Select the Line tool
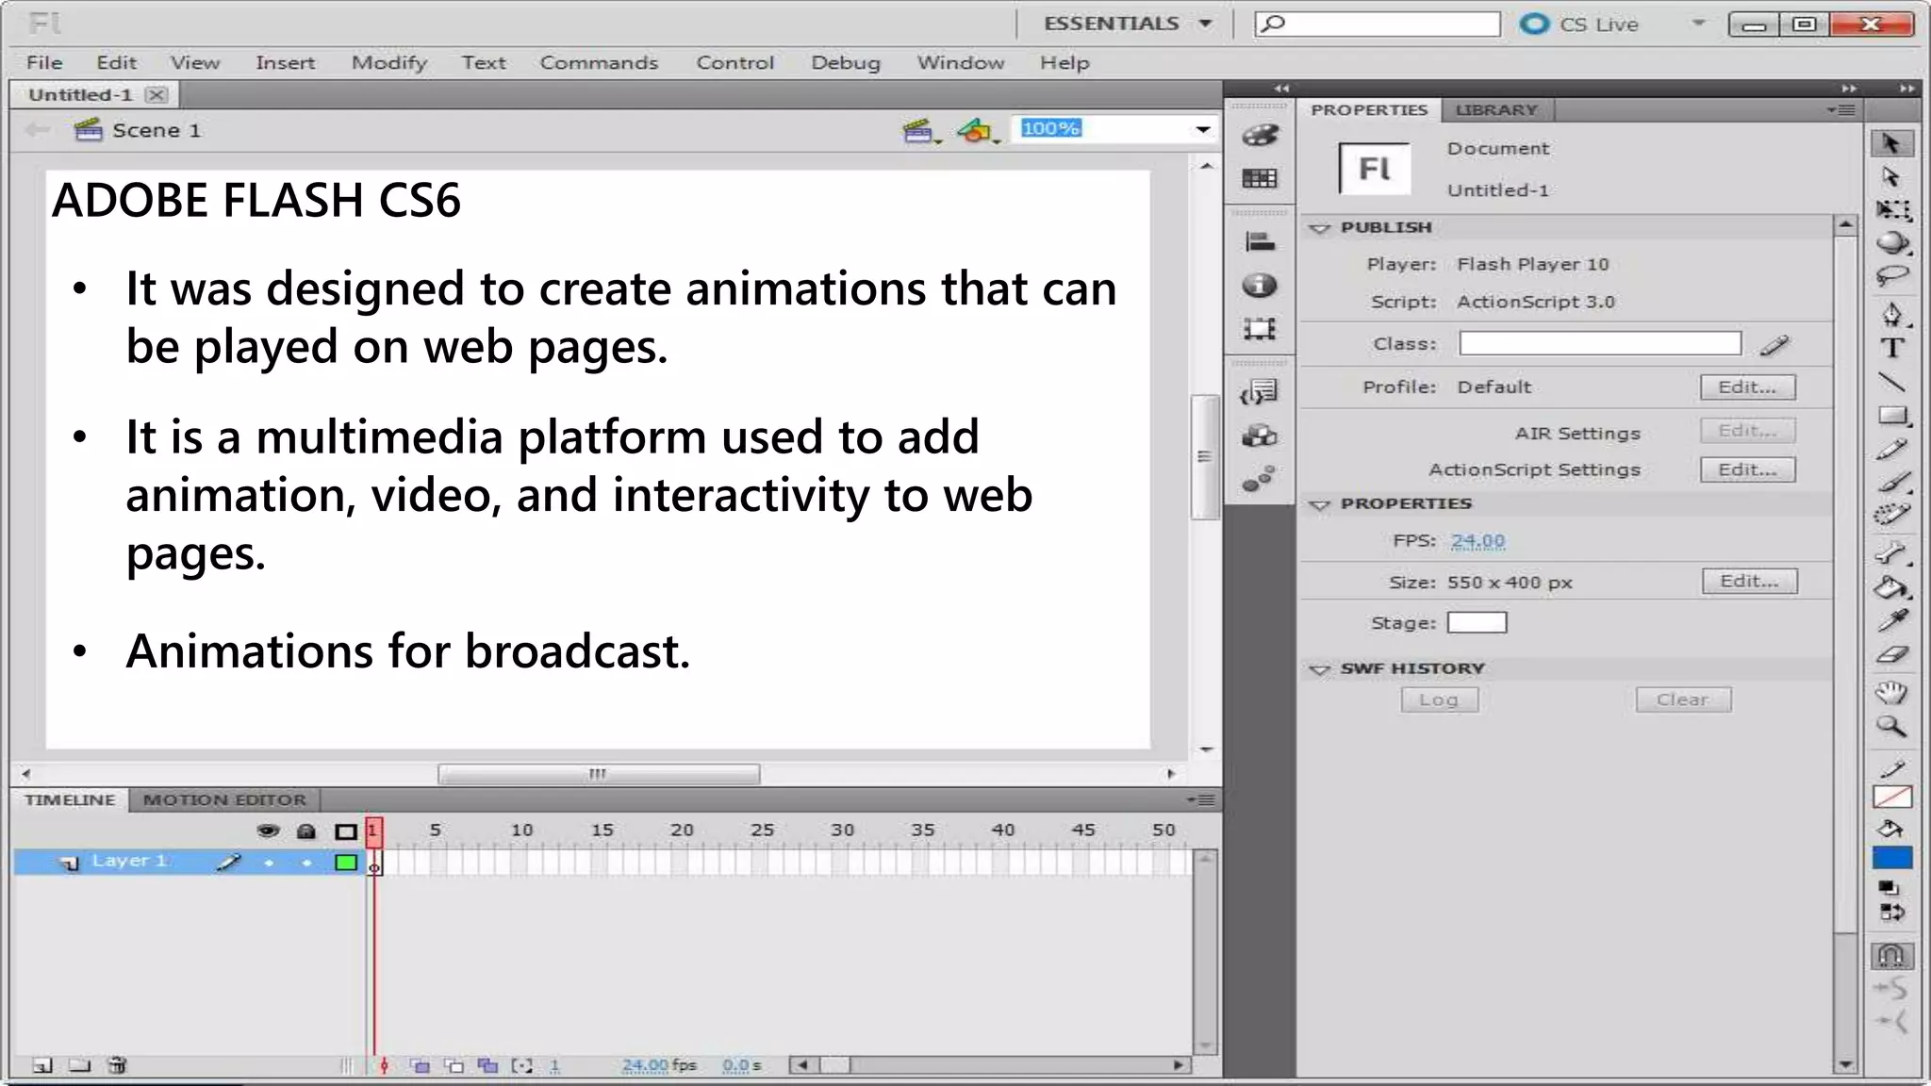Viewport: 1931px width, 1086px height. pos(1892,382)
